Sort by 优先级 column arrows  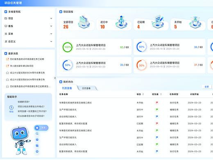tap(161, 94)
